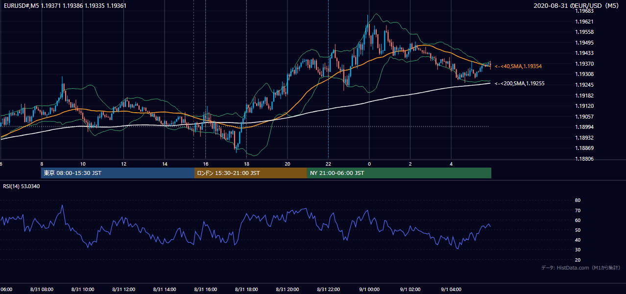Click the 8/31 10:00 bottom time label

coord(83,290)
